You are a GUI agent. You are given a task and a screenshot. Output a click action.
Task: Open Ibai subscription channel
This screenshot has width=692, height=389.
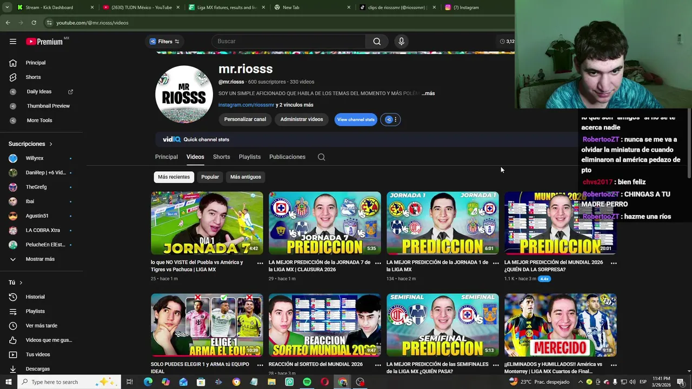(x=30, y=202)
